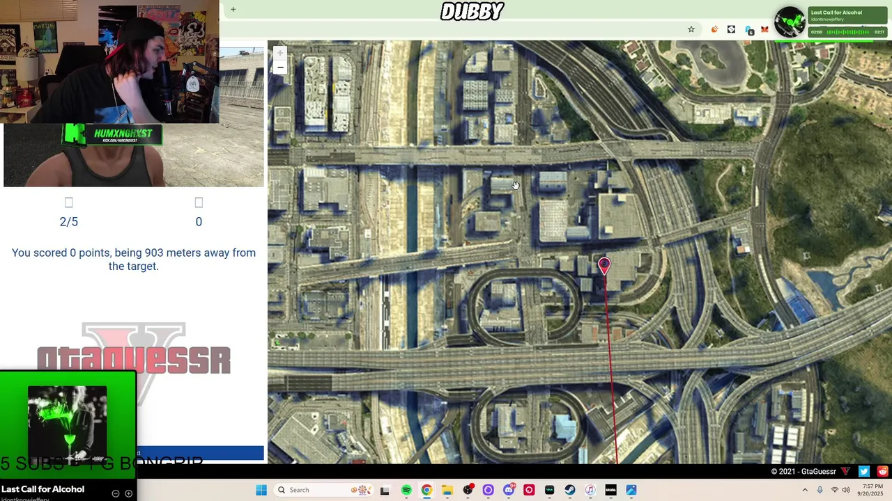Click the next round blue button

pos(201,453)
